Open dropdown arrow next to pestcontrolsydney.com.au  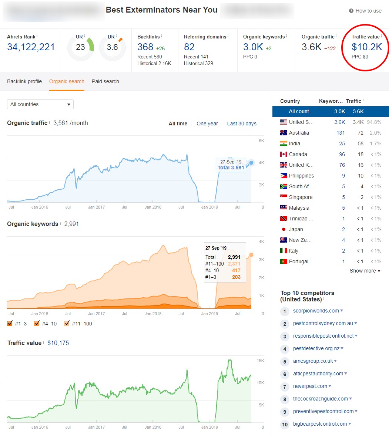356,323
